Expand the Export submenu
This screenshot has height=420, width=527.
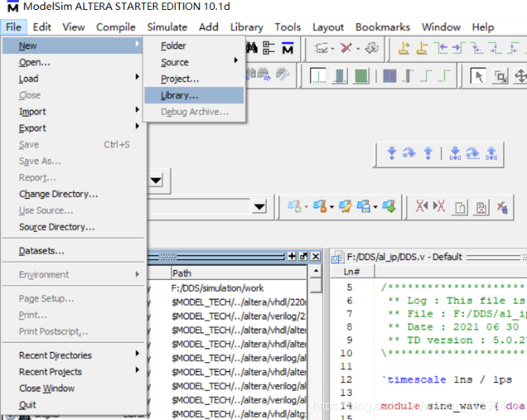click(x=137, y=126)
